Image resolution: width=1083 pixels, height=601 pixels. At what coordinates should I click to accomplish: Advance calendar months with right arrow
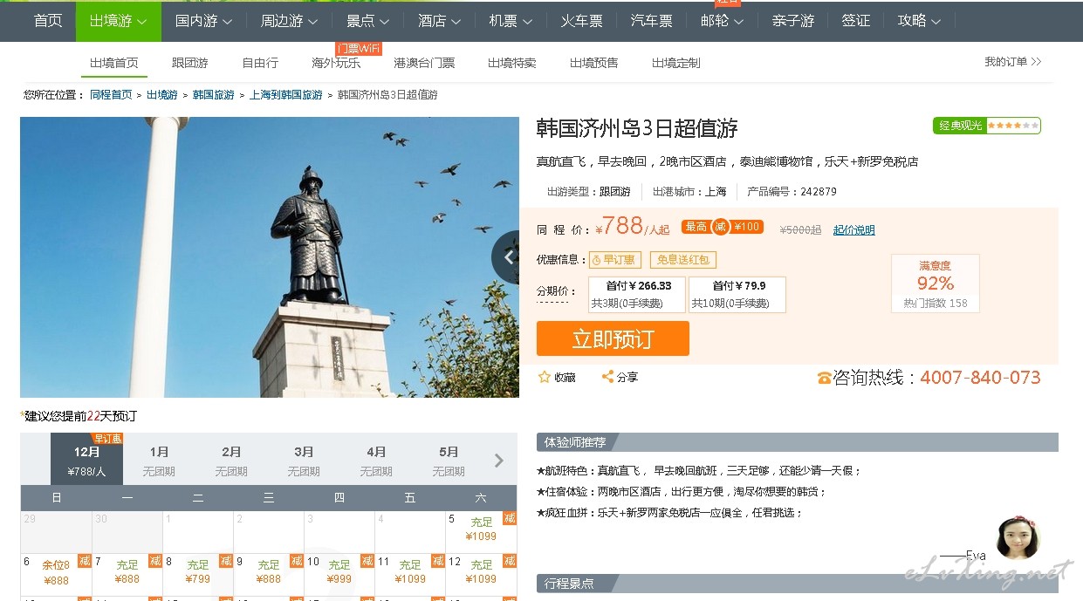pos(499,460)
